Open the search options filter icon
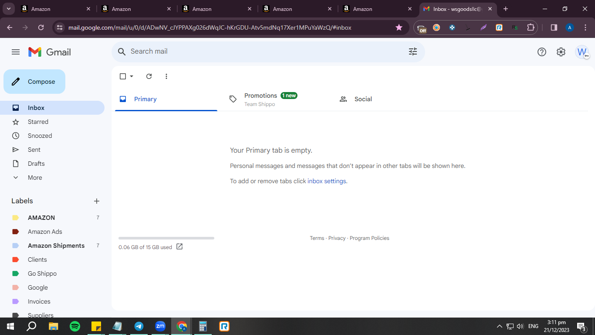This screenshot has height=335, width=595. pos(413,51)
